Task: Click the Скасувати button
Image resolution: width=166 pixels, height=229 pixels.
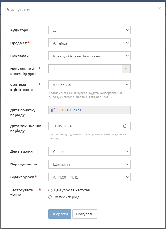Action: 84,214
